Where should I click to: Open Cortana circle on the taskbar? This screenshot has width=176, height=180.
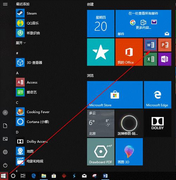click(x=13, y=176)
